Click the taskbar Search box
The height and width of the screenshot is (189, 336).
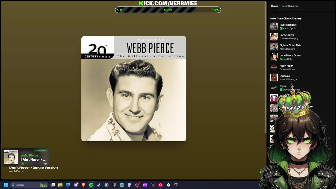tap(29, 185)
